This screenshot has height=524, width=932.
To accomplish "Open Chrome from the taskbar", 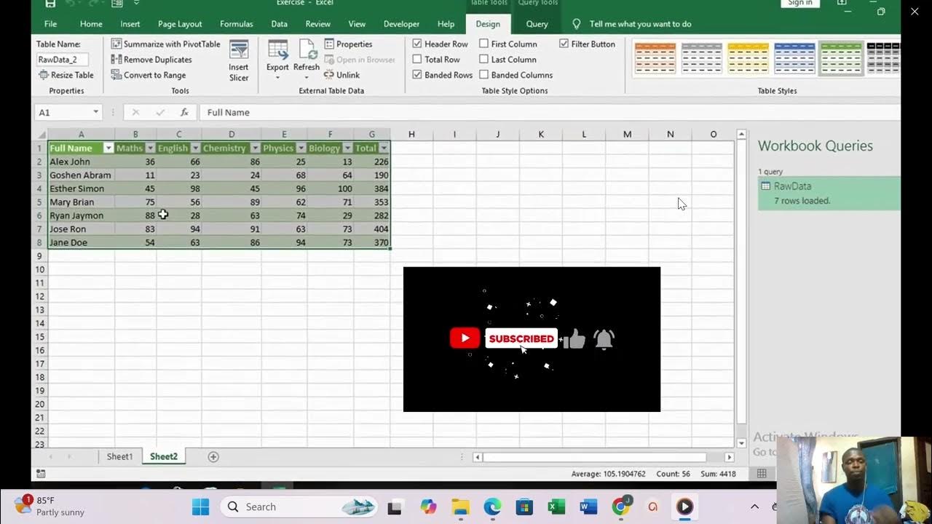I will 620,507.
